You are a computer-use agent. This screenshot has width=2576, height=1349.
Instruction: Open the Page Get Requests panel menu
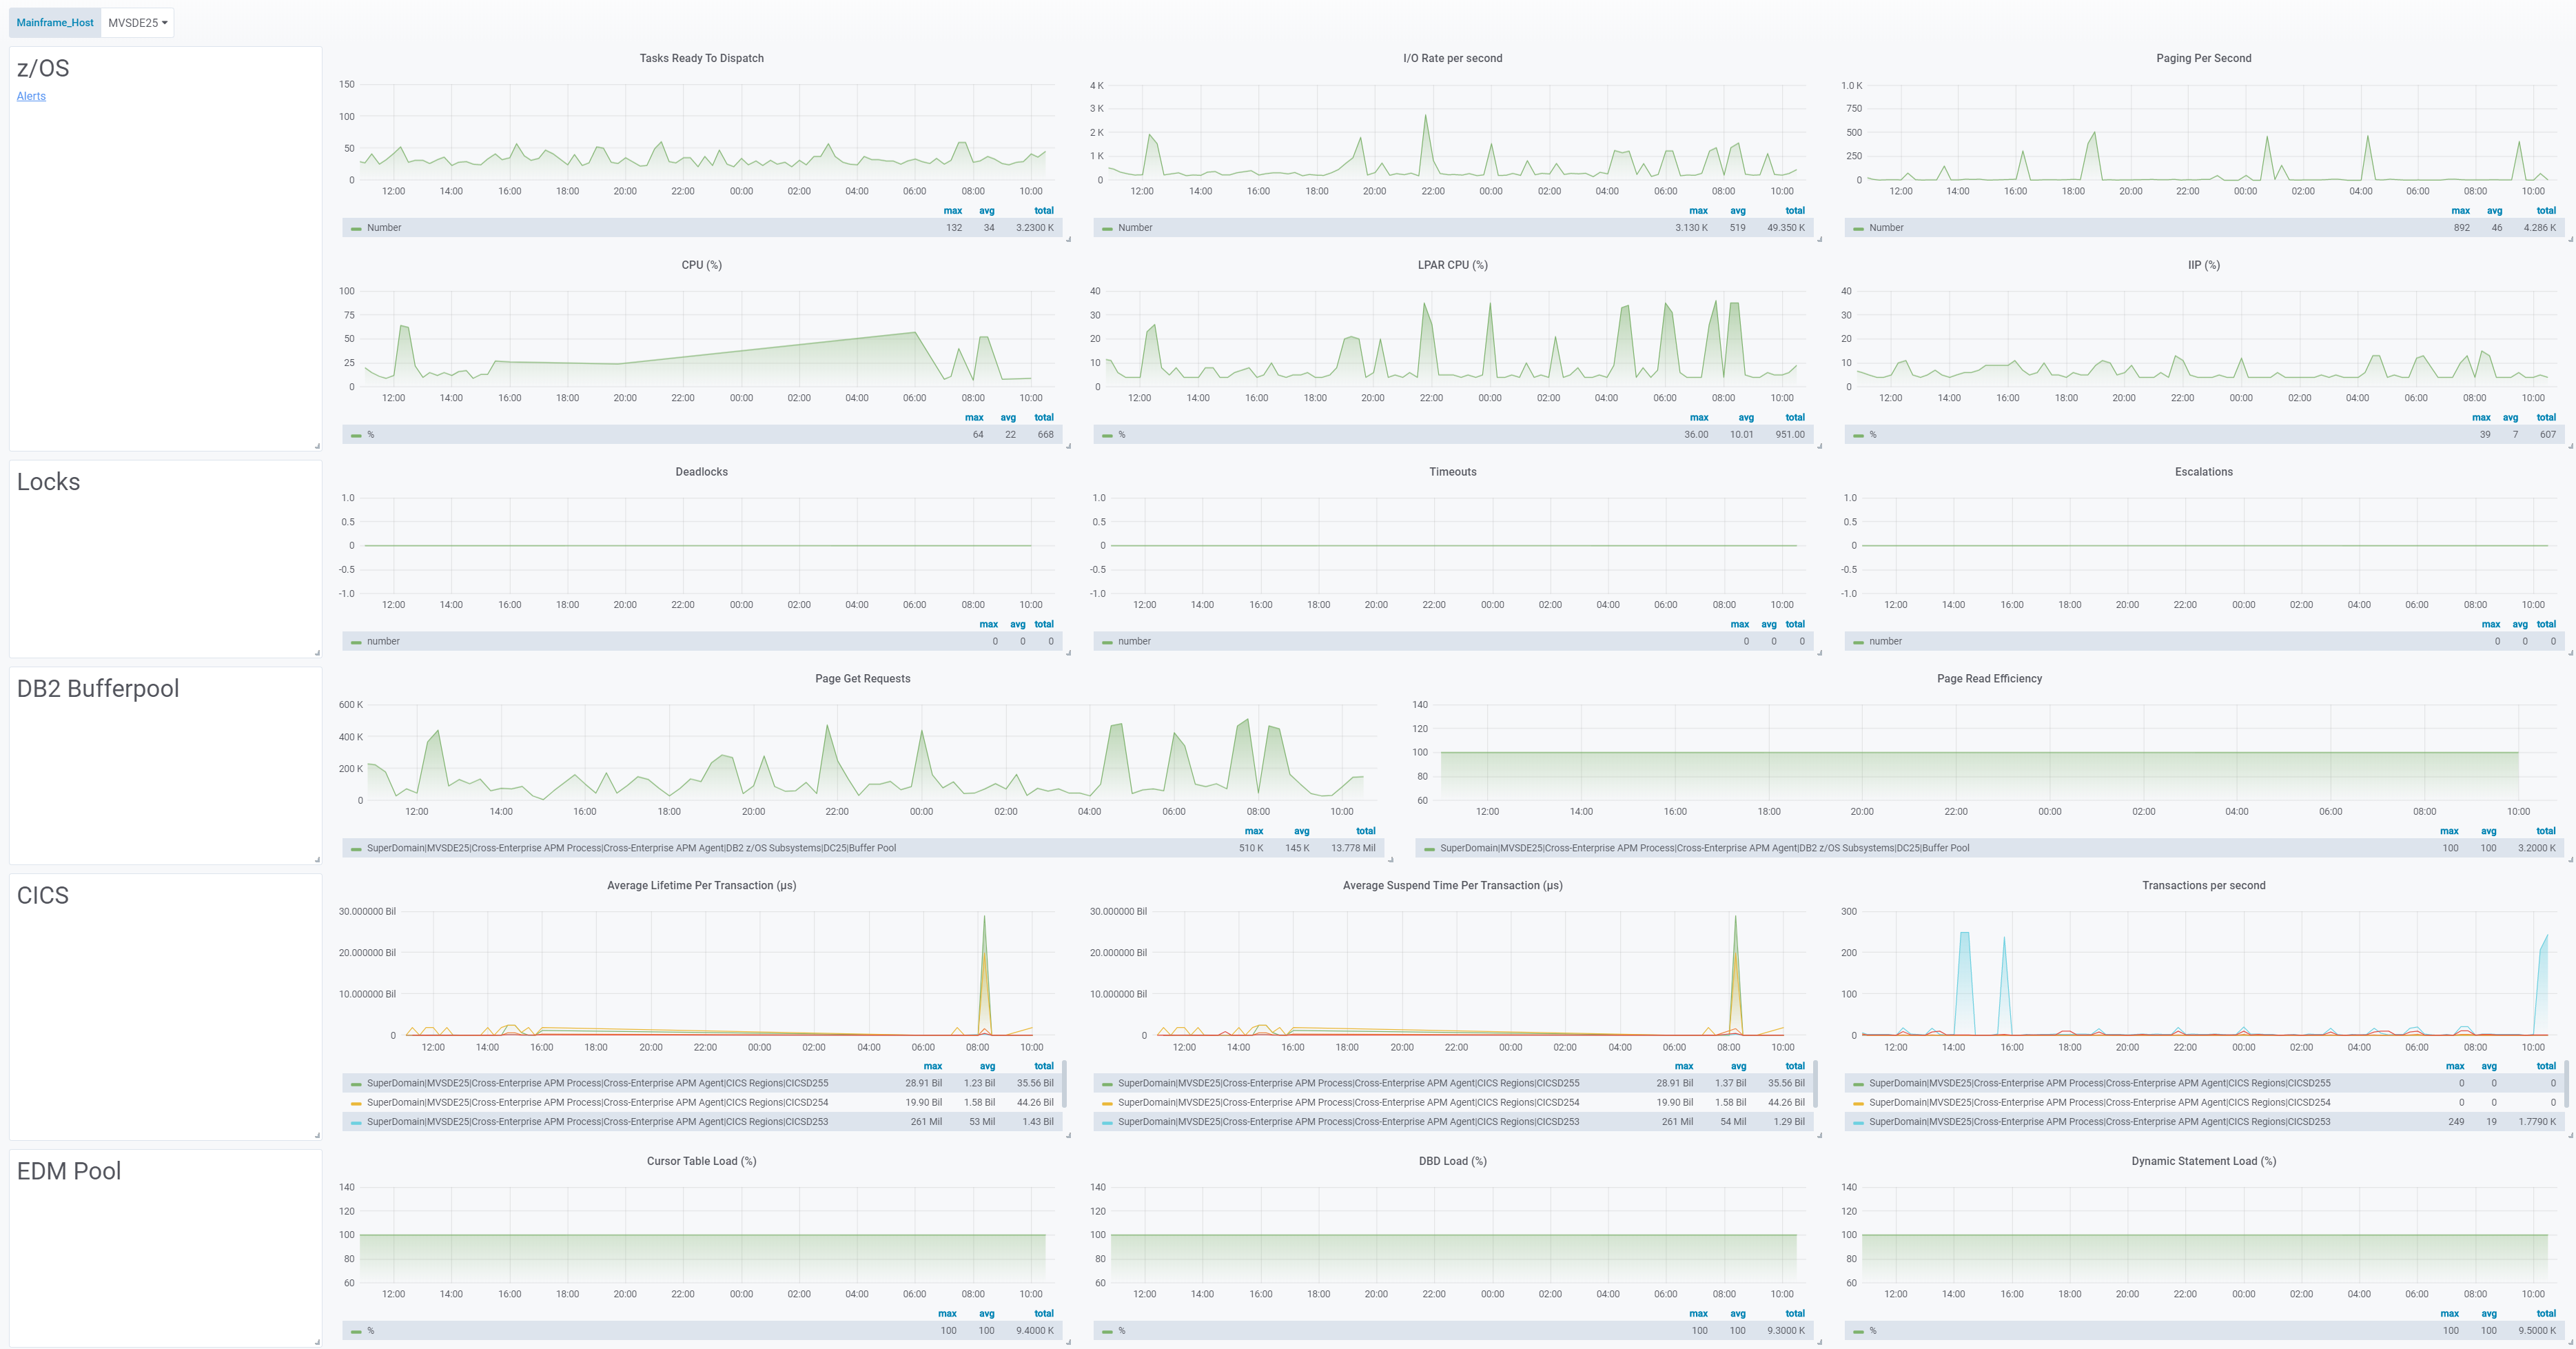(862, 679)
